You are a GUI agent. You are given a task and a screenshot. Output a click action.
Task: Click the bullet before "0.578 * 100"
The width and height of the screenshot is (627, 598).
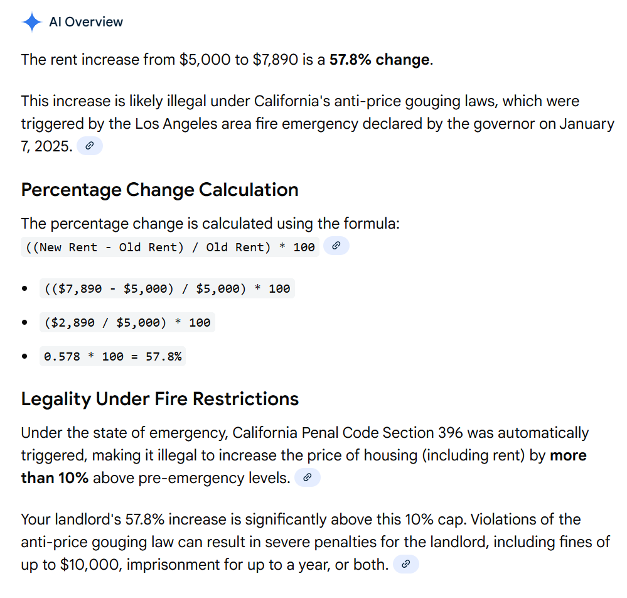(24, 356)
